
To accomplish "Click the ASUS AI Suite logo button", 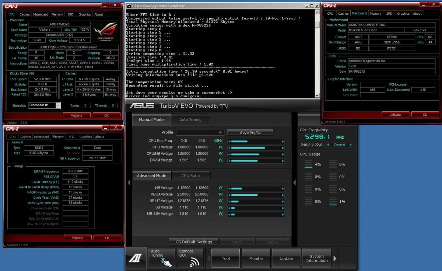I will coord(135,258).
